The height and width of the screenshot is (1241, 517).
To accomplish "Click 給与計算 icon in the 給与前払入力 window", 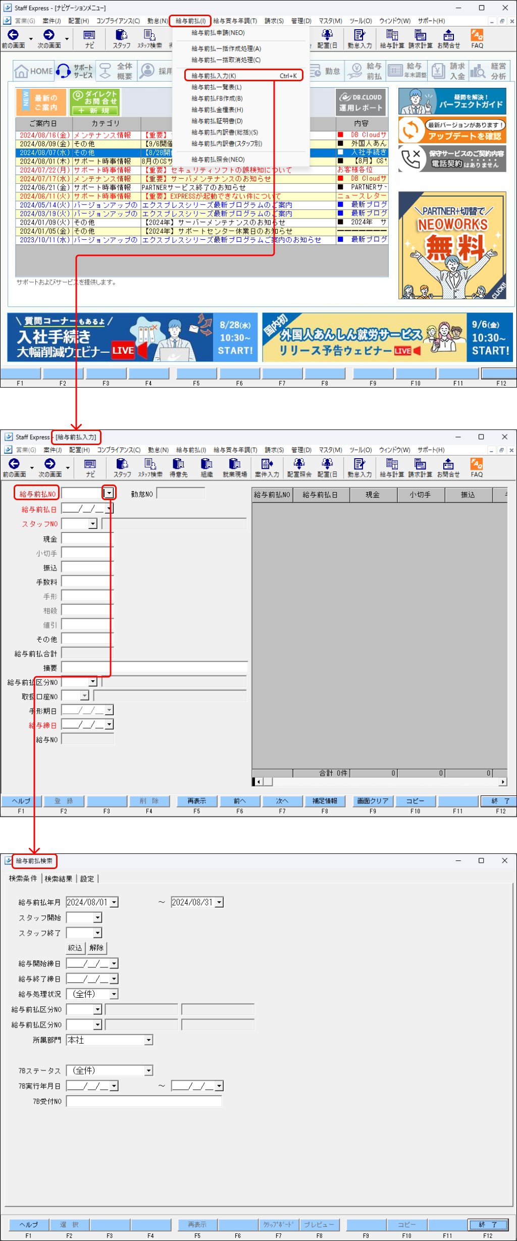I will point(392,467).
